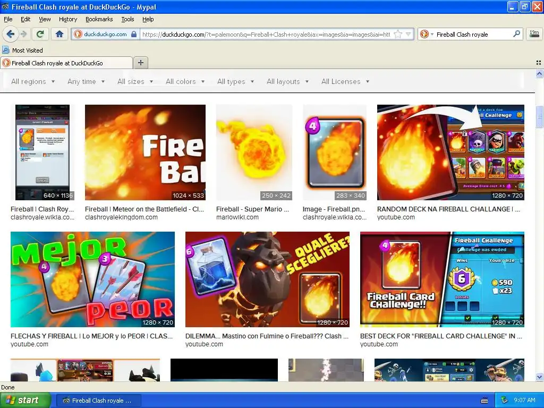Click the forward navigation arrow
The height and width of the screenshot is (408, 544).
[x=23, y=34]
